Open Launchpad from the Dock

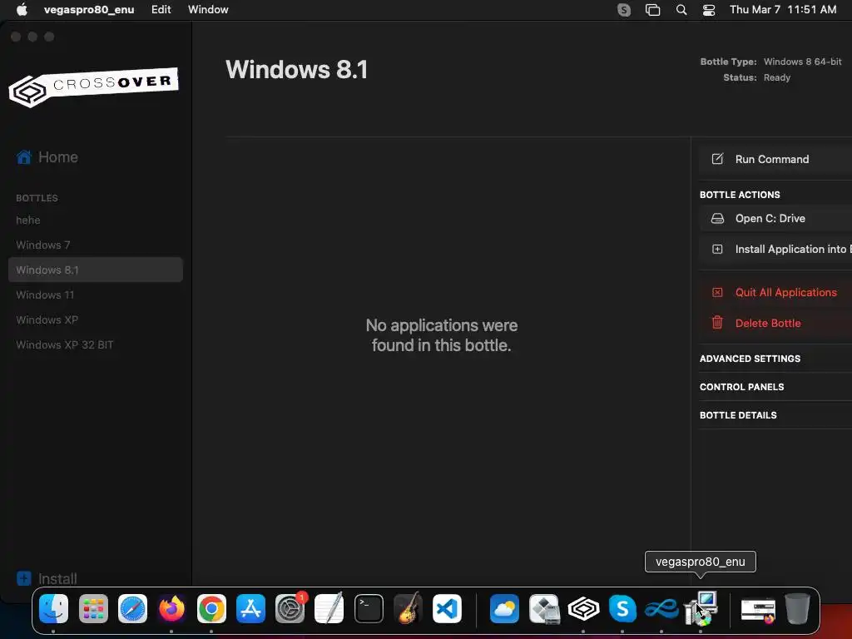93,608
